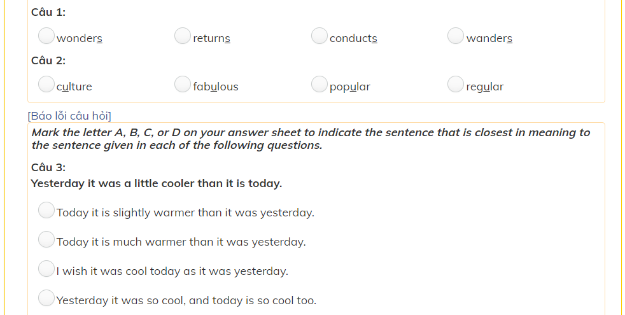Select the 'wonders' radio option

pos(46,36)
